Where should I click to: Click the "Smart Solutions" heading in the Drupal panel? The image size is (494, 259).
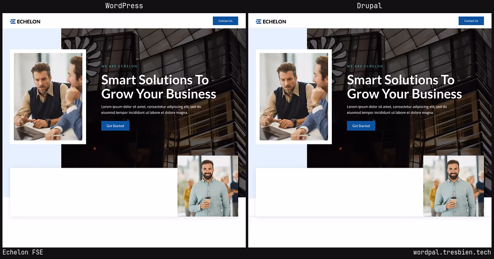tap(404, 87)
